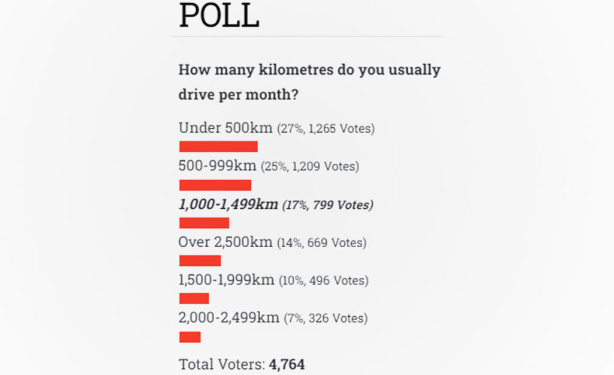The height and width of the screenshot is (375, 614).
Task: Click the 27%, 1,265 Votes count
Action: pyautogui.click(x=326, y=128)
